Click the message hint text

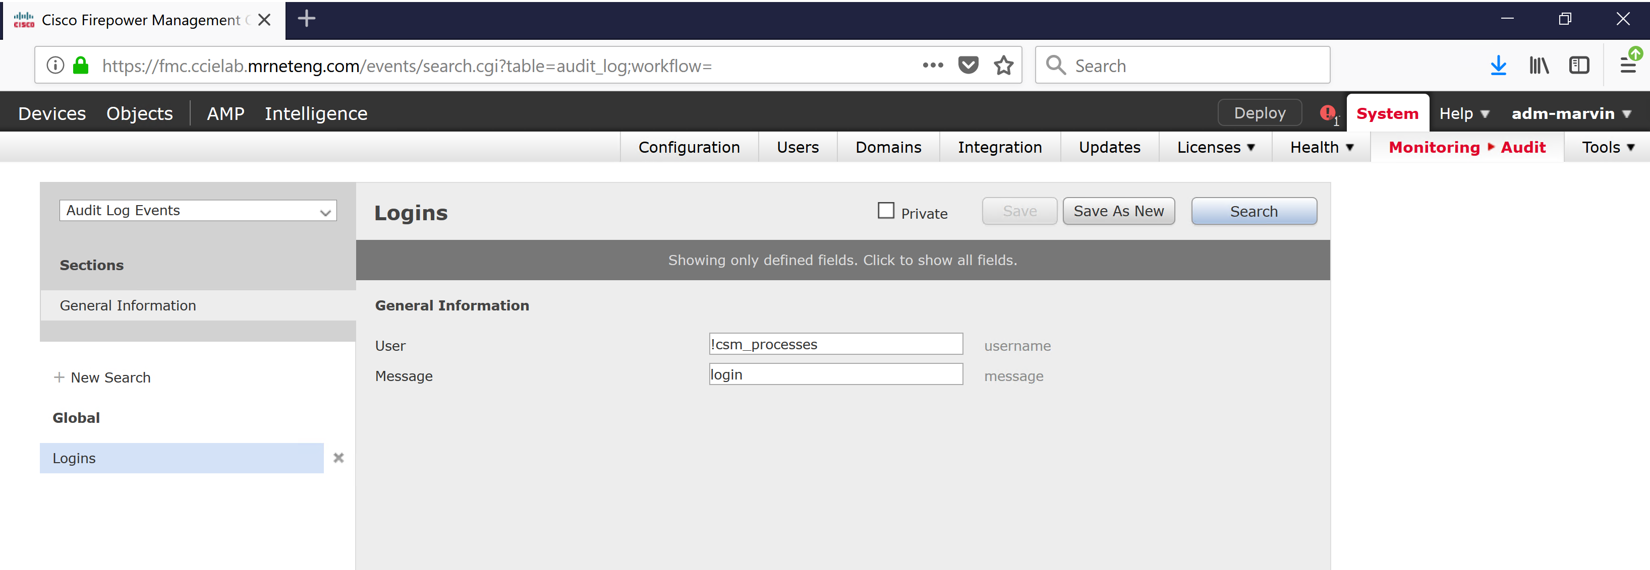(1013, 376)
